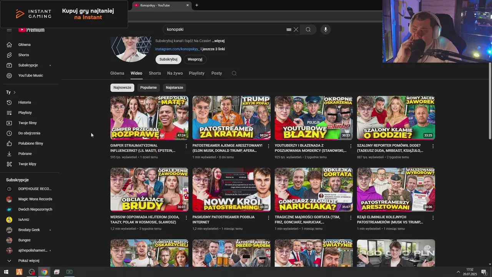Open Chrome from the taskbar
Viewport: 492px width, 277px height.
44,272
